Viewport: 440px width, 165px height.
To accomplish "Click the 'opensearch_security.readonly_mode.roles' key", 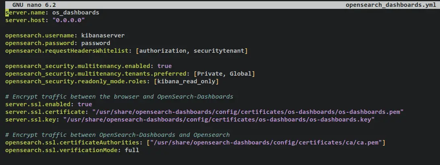I will point(76,81).
